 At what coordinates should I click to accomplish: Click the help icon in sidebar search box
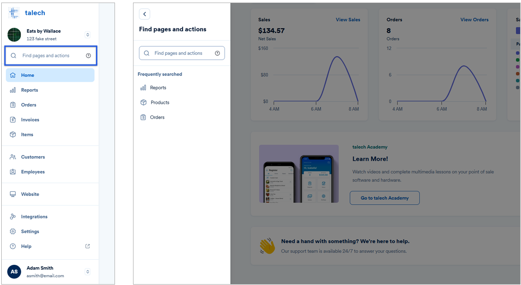click(88, 56)
